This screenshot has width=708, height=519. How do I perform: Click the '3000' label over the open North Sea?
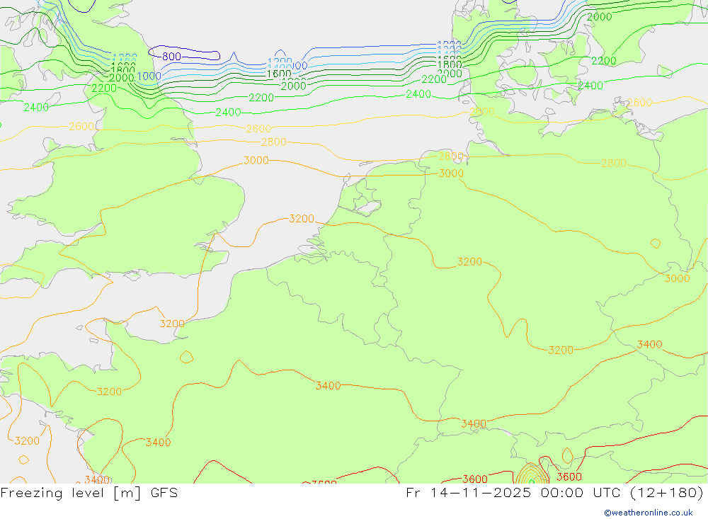coord(256,160)
